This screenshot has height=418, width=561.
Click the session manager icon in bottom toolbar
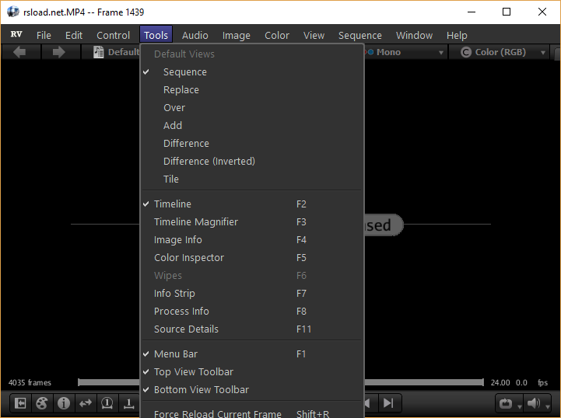(20, 404)
